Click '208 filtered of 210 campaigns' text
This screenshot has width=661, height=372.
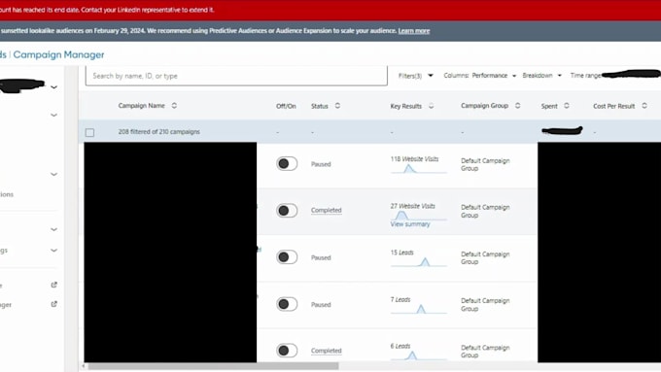(x=158, y=132)
